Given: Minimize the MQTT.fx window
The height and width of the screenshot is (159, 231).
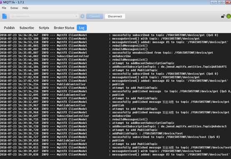Looking at the screenshot, I should [x=214, y=2].
